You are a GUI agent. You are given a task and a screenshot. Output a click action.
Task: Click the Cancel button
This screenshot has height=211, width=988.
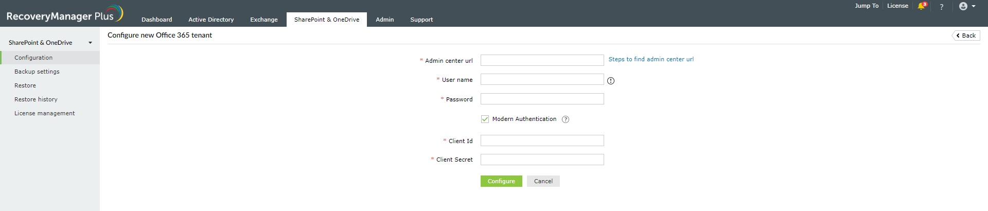543,181
